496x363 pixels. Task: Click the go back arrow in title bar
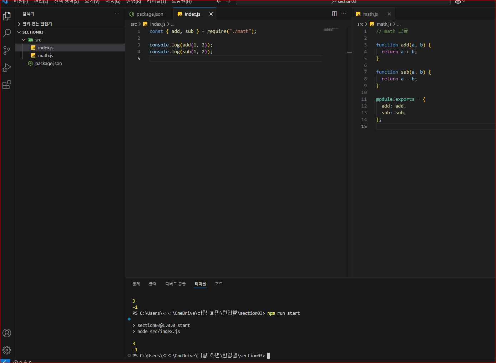[219, 2]
